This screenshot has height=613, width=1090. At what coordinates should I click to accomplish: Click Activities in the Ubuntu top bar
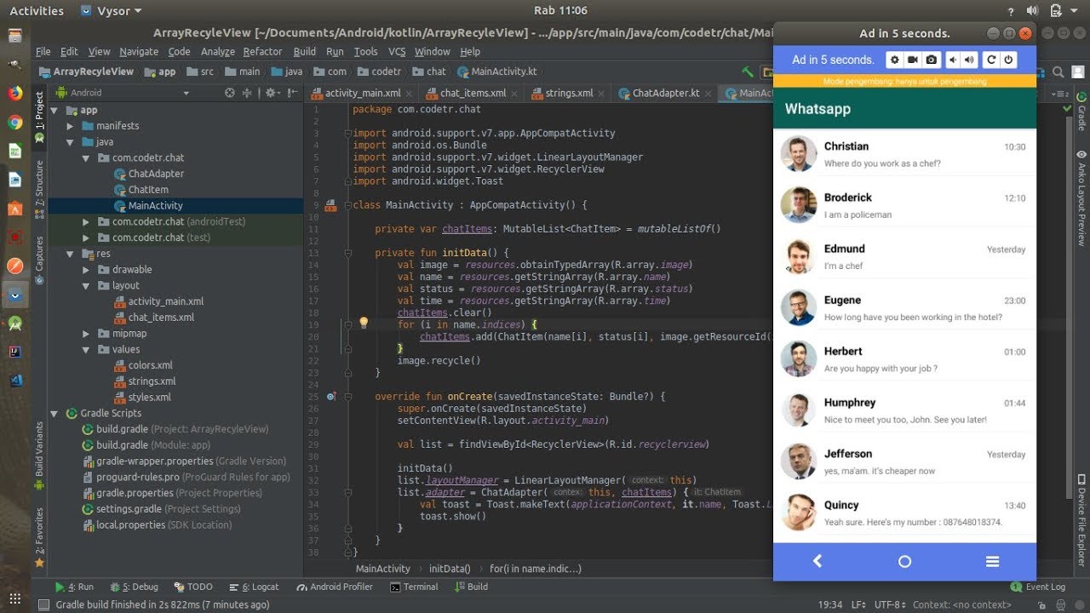click(37, 11)
